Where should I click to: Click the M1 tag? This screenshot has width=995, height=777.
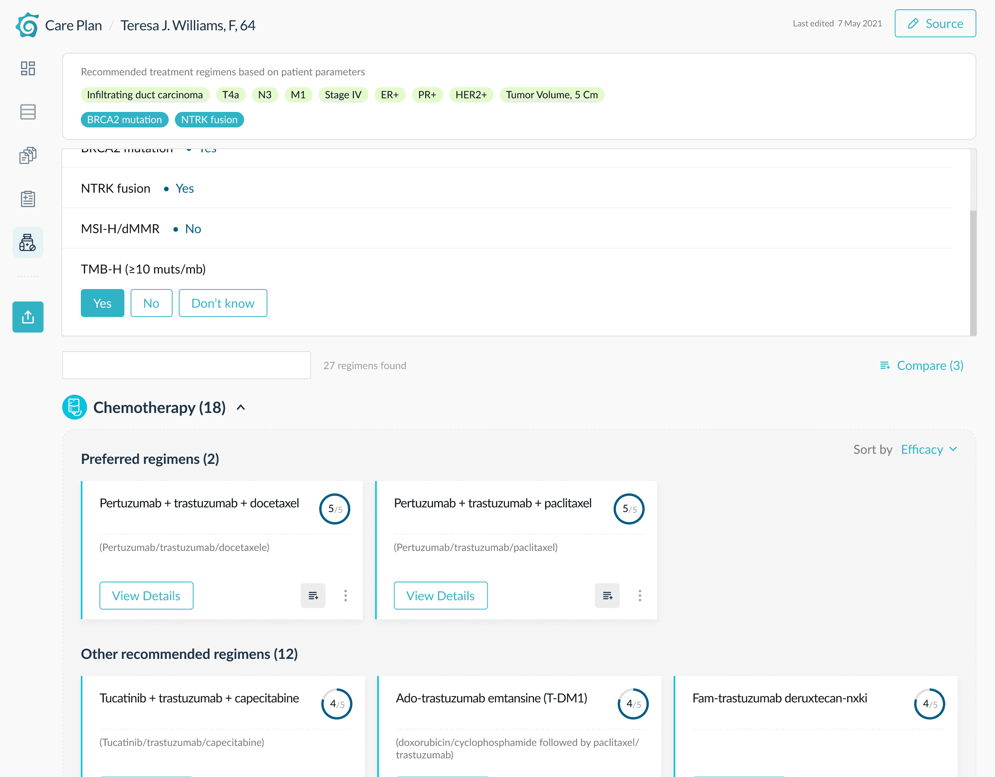[x=298, y=95]
